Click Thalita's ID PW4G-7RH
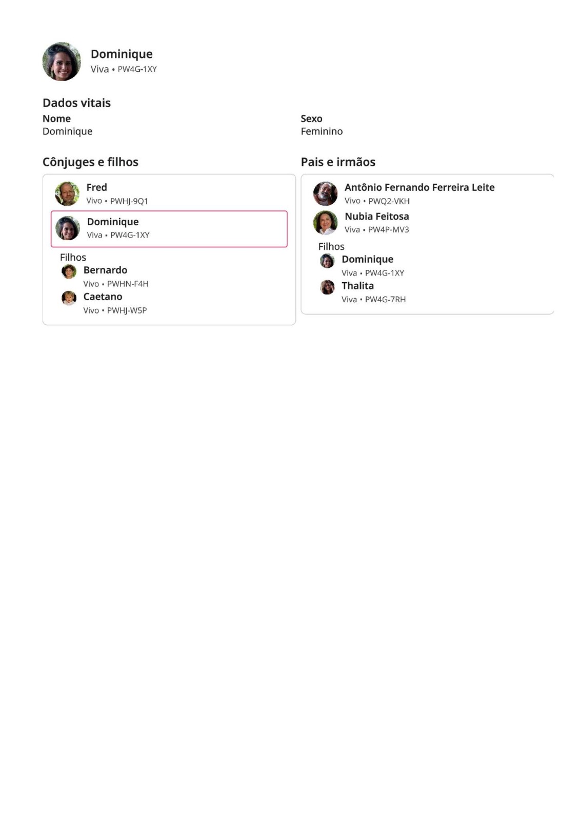 [385, 300]
